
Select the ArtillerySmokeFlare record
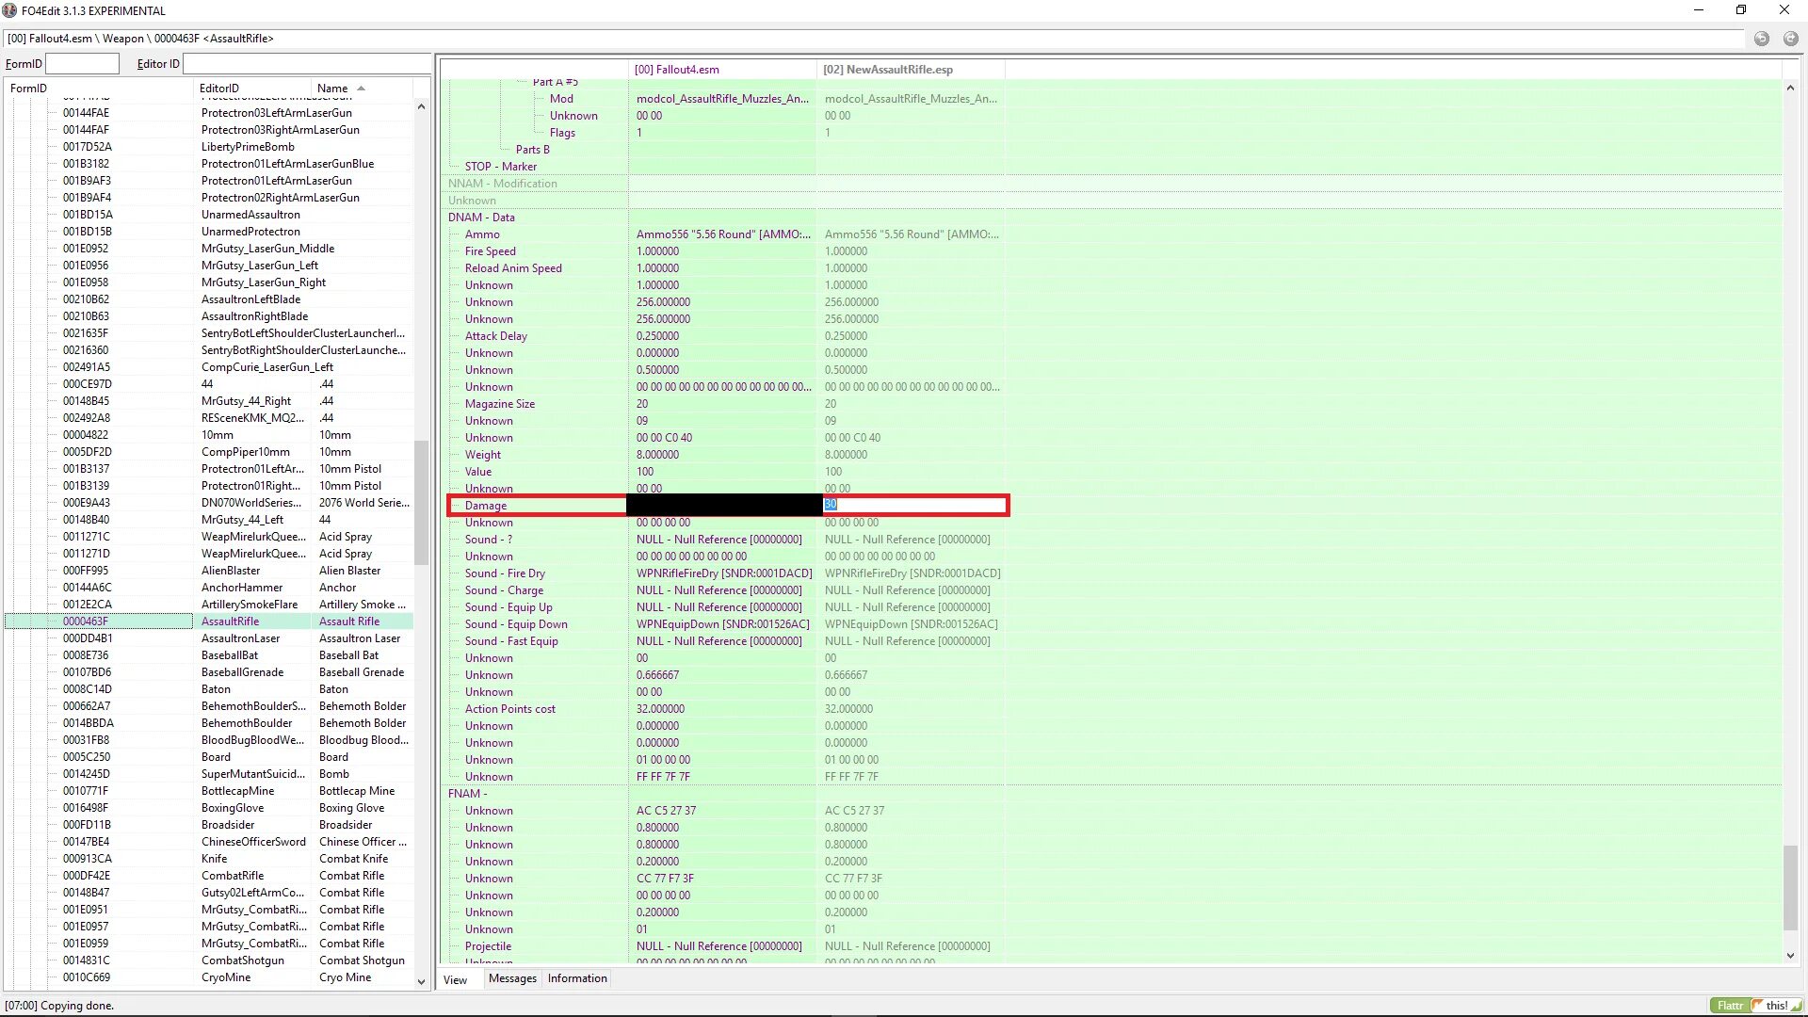click(x=209, y=605)
